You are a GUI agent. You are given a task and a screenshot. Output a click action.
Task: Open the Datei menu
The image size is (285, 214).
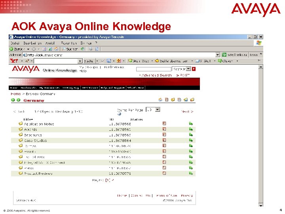pos(15,43)
